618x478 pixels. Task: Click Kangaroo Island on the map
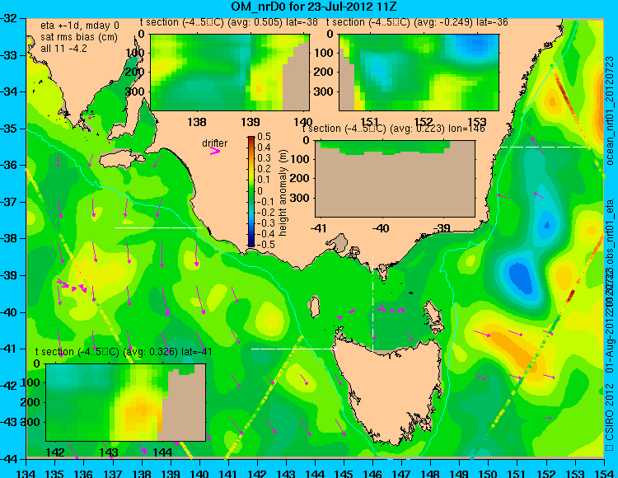121,160
